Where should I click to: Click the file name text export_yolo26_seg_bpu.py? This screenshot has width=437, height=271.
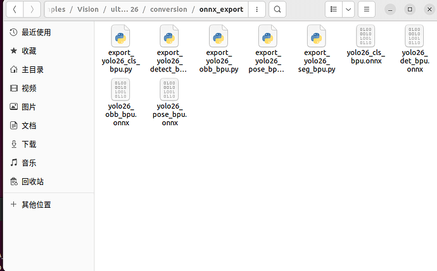point(316,61)
